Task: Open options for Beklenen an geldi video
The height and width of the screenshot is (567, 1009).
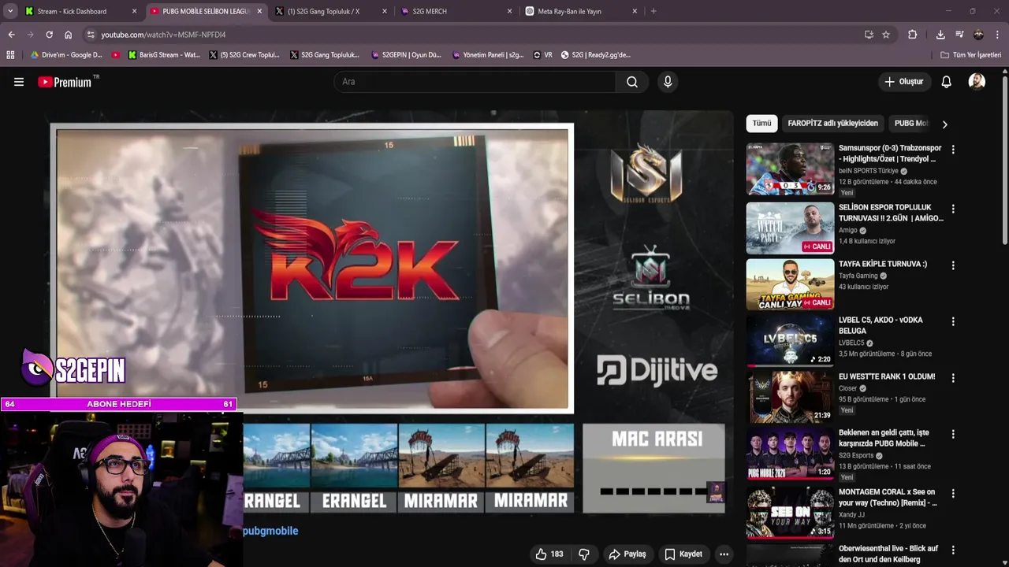Action: pos(952,435)
